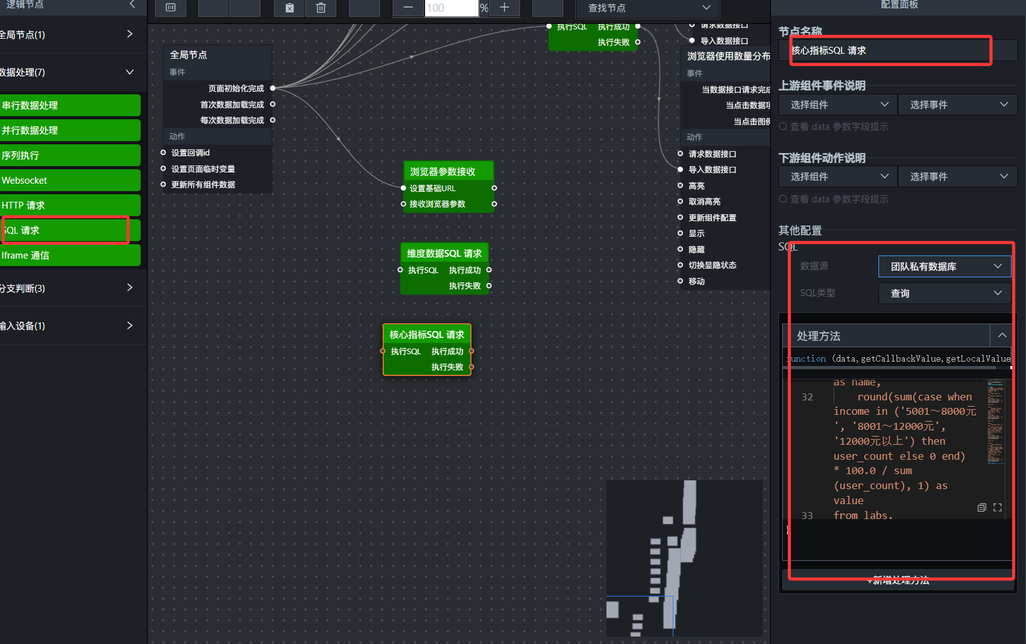Click the 移动 action port
The width and height of the screenshot is (1026, 644).
680,281
